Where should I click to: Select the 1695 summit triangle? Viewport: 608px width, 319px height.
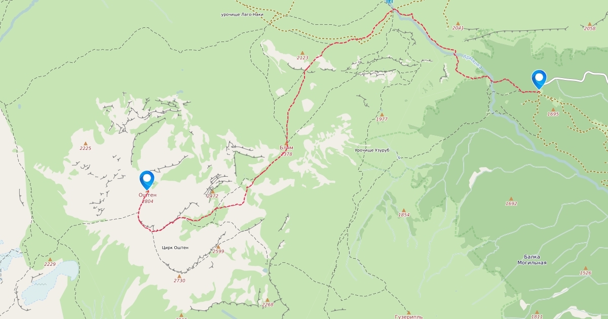tap(553, 109)
